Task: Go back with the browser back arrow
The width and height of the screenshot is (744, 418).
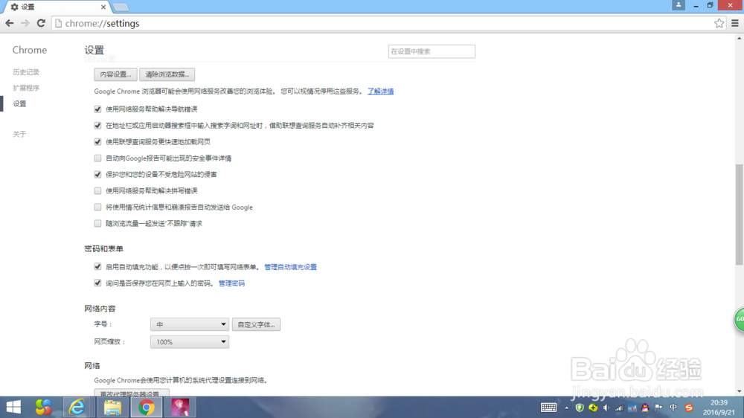Action: point(10,23)
